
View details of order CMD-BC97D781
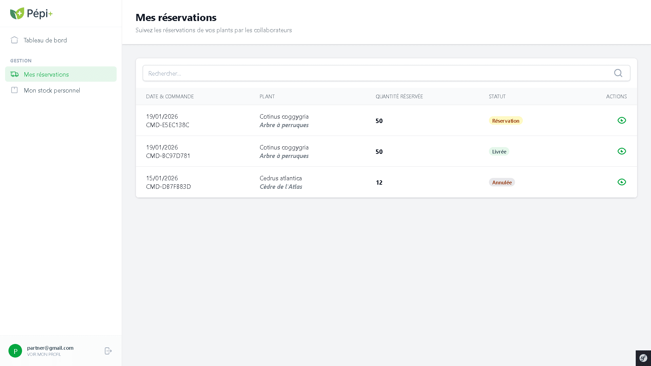tap(622, 151)
